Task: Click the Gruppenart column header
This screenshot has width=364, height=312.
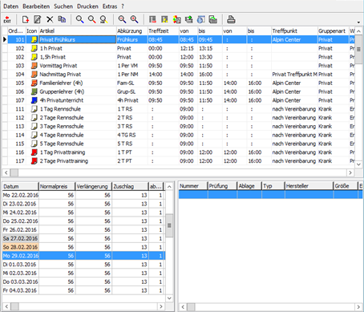Action: [334, 31]
